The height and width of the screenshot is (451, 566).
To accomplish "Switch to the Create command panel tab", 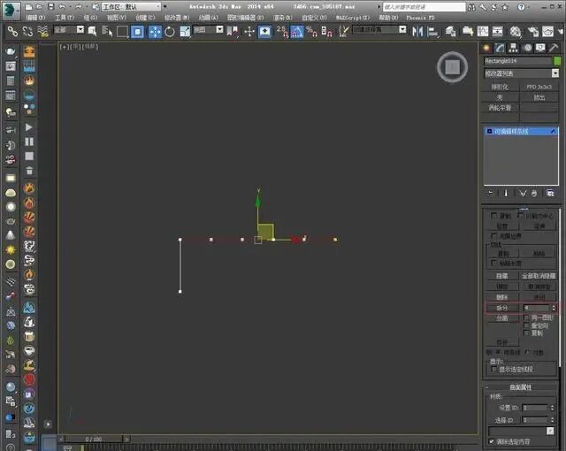I will pyautogui.click(x=486, y=48).
